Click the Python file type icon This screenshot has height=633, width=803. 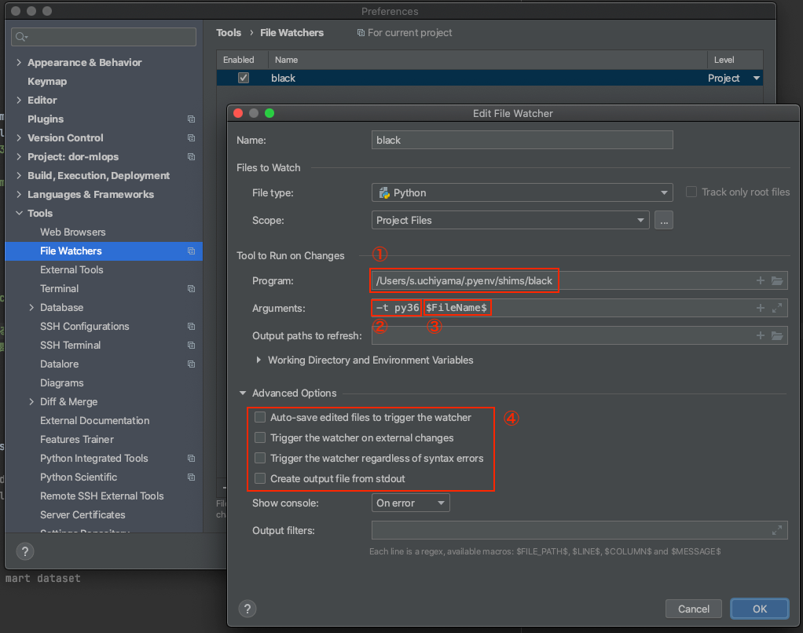pos(384,192)
